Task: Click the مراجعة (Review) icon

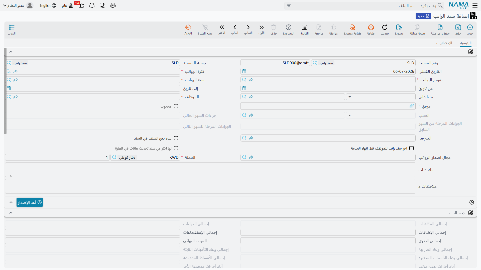Action: coord(319,27)
